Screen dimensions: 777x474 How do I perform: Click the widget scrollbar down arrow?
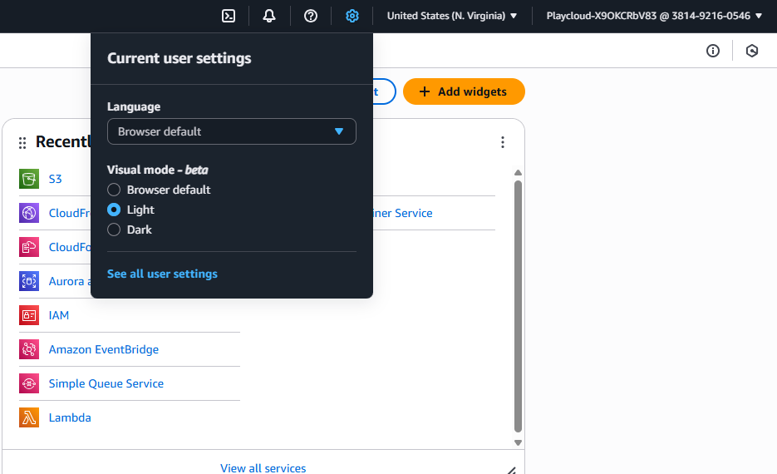point(518,442)
